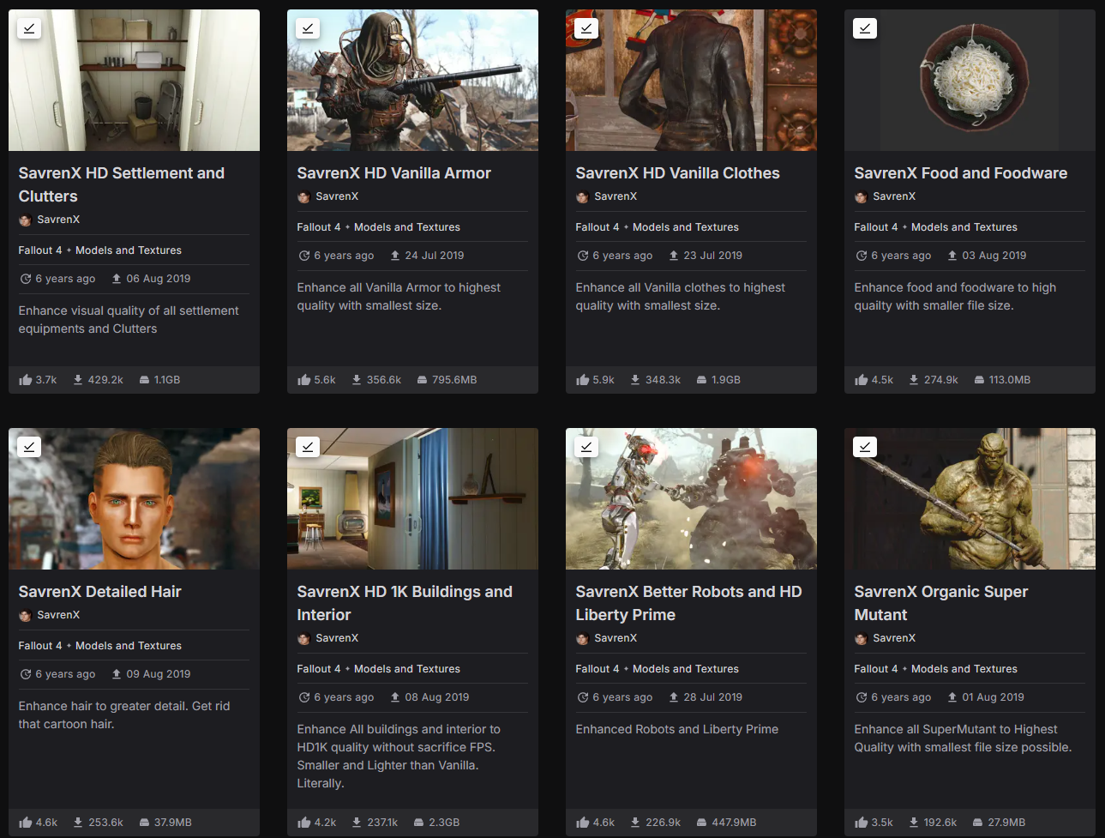Open Models and Textures category on Food and Foodware card

(964, 227)
